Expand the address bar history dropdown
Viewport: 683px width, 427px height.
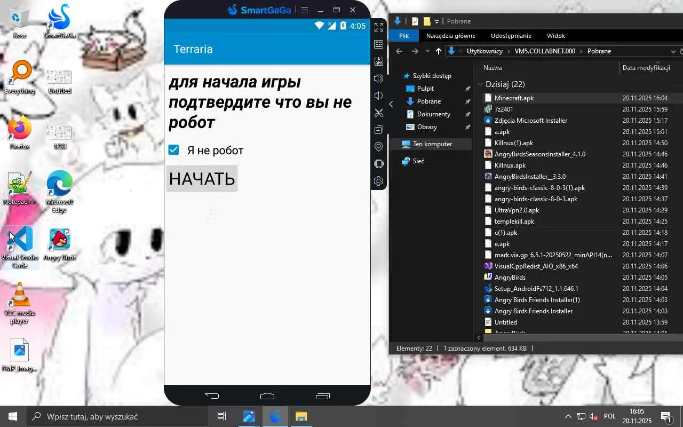(673, 51)
